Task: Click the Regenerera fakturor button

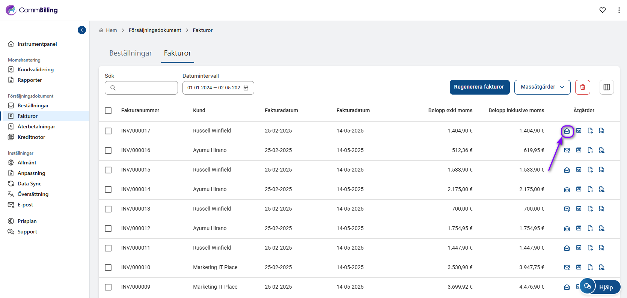Action: tap(479, 87)
